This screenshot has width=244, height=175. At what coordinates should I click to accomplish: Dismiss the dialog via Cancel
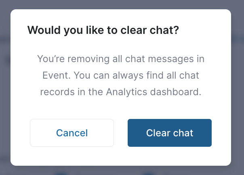click(72, 133)
